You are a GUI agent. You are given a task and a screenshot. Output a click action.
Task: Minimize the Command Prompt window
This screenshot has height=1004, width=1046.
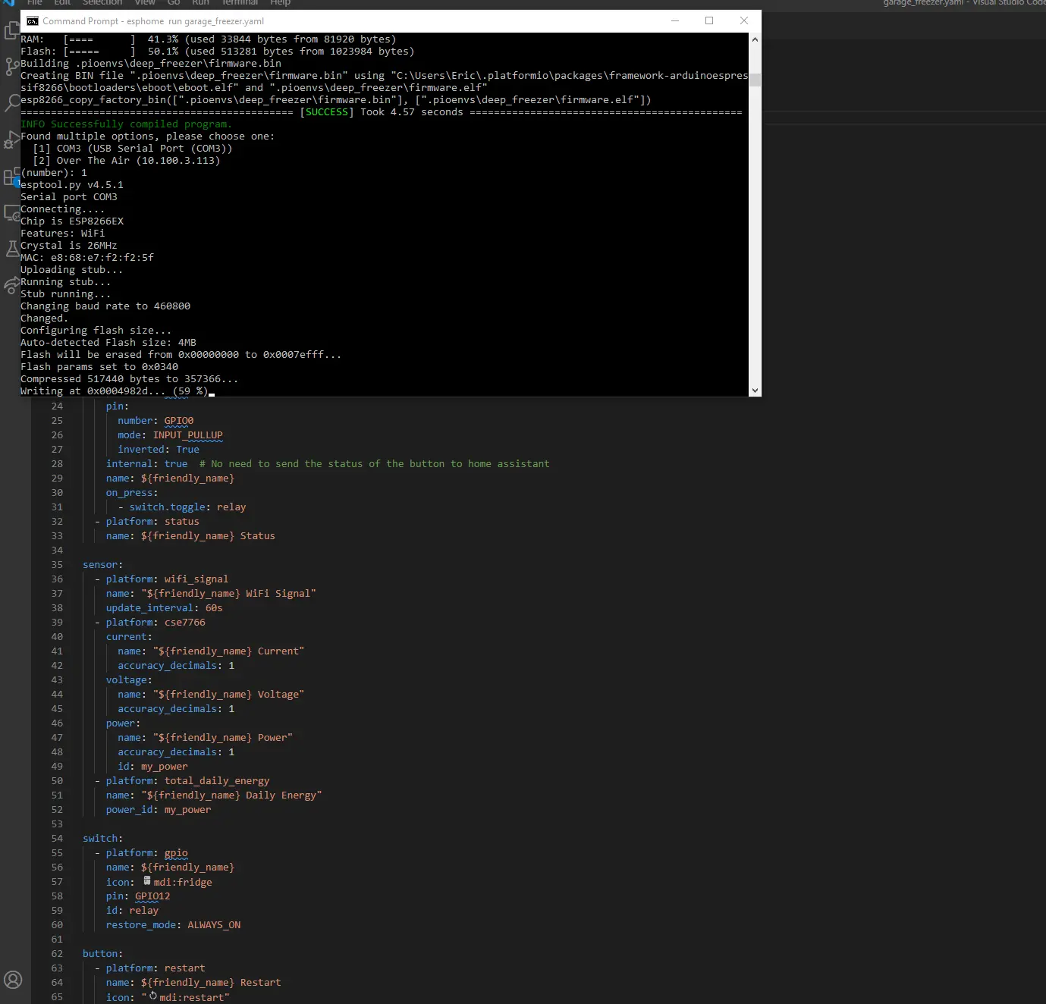(x=674, y=21)
